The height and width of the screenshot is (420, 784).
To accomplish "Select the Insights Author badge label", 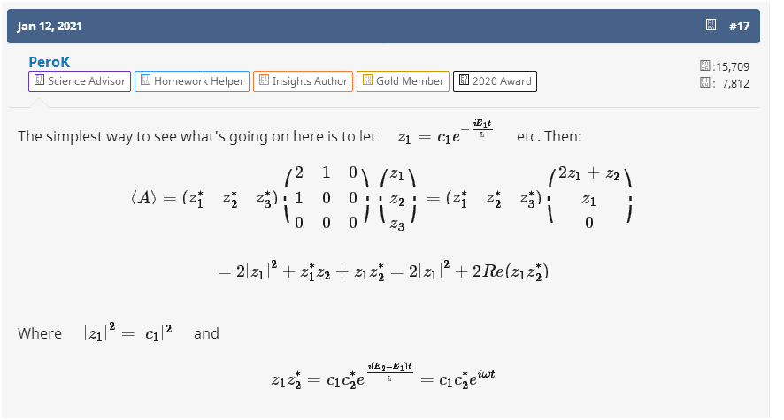I will pos(310,81).
